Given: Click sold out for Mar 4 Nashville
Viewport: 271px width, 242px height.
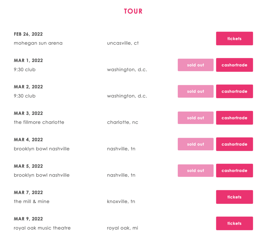Looking at the screenshot, I should tap(195, 144).
